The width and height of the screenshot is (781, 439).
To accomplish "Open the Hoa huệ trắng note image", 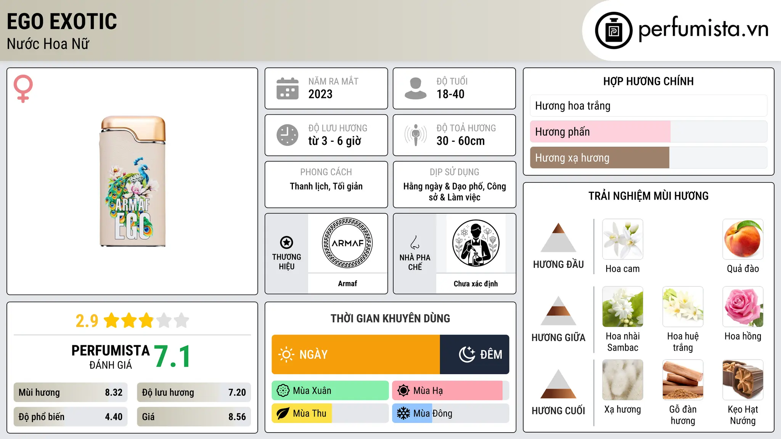I will 683,307.
